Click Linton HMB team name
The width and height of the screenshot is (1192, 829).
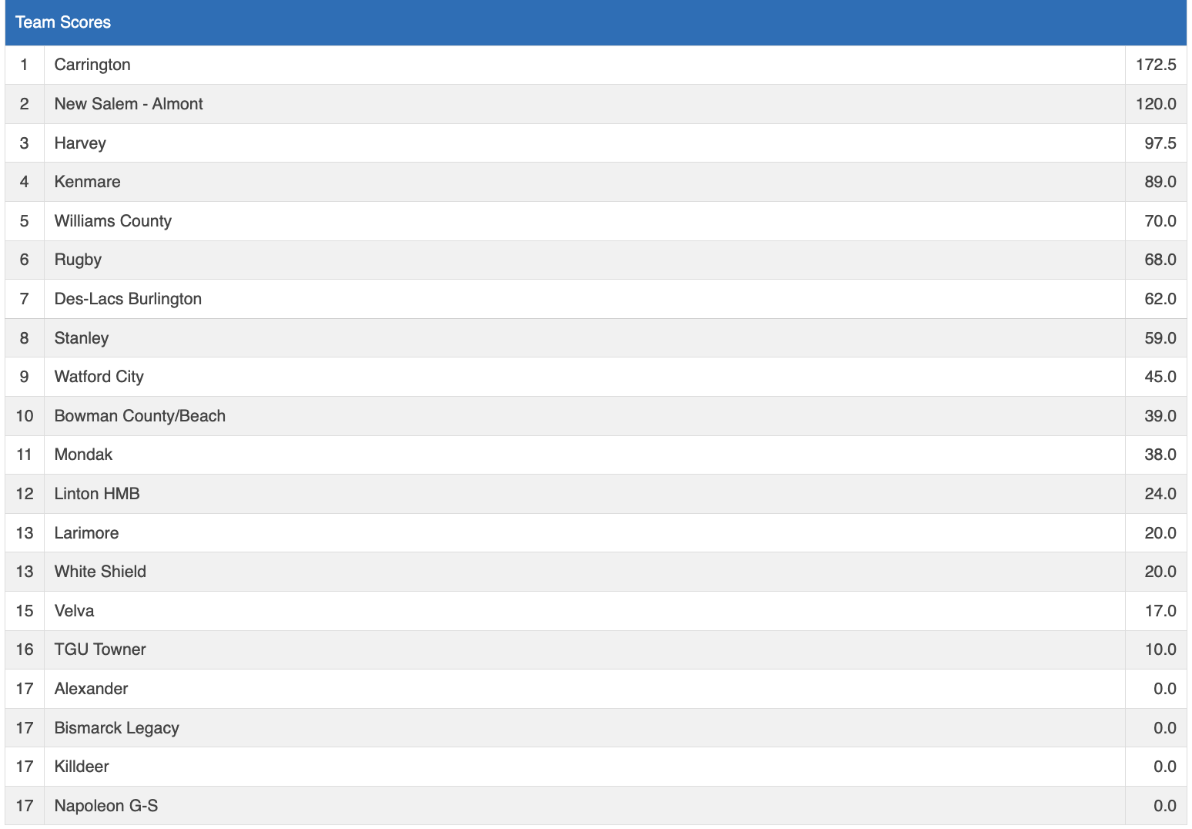97,494
